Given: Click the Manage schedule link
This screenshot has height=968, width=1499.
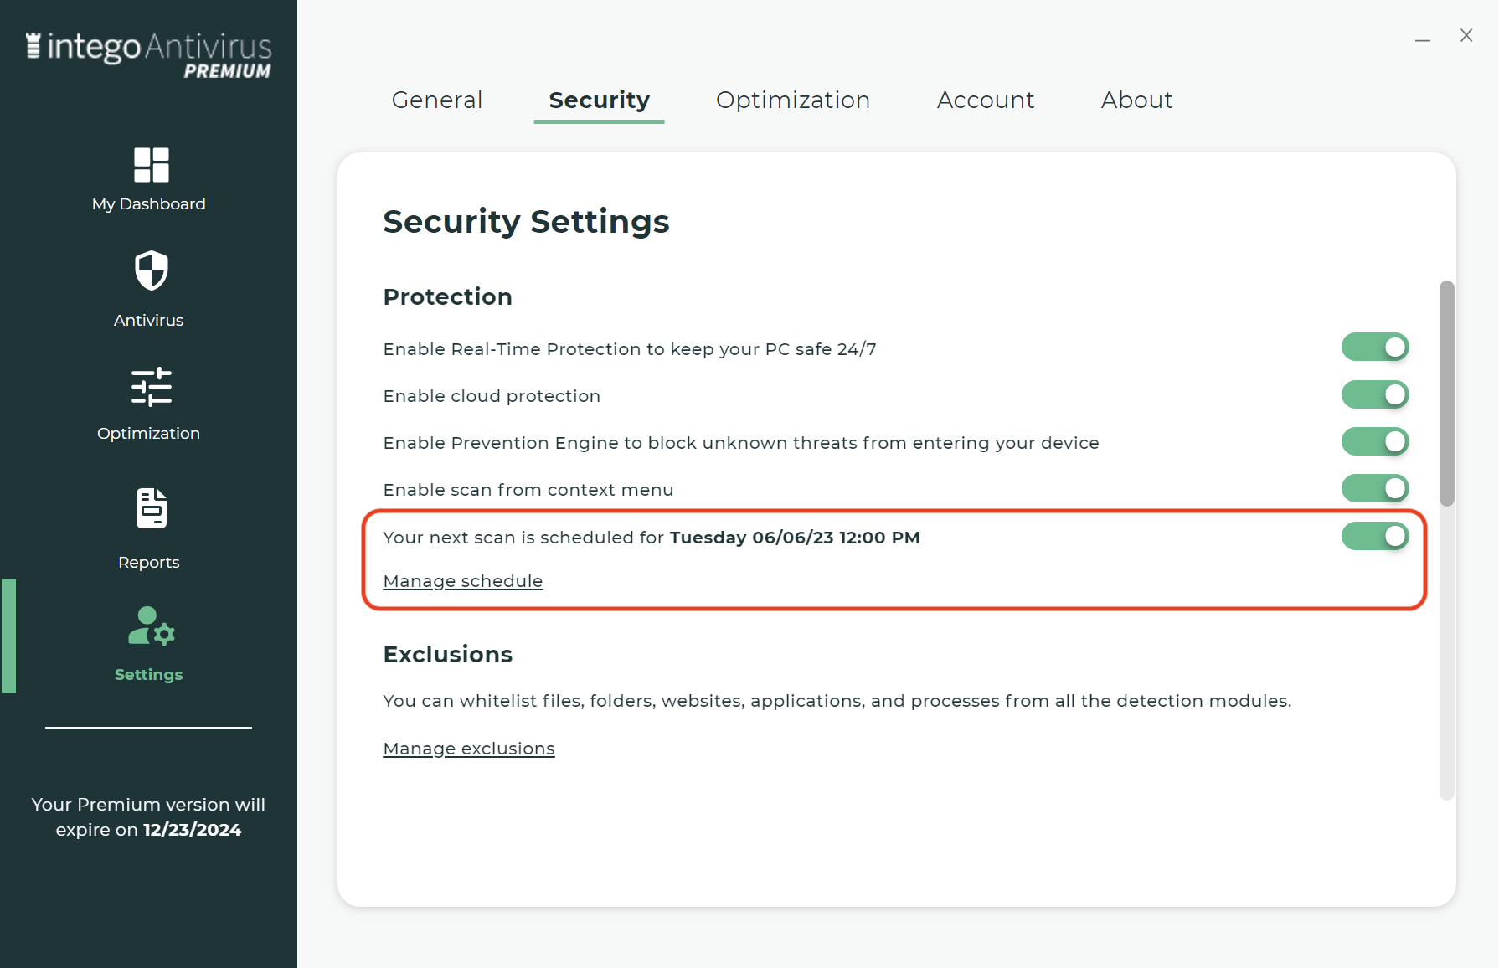Looking at the screenshot, I should pyautogui.click(x=463, y=581).
